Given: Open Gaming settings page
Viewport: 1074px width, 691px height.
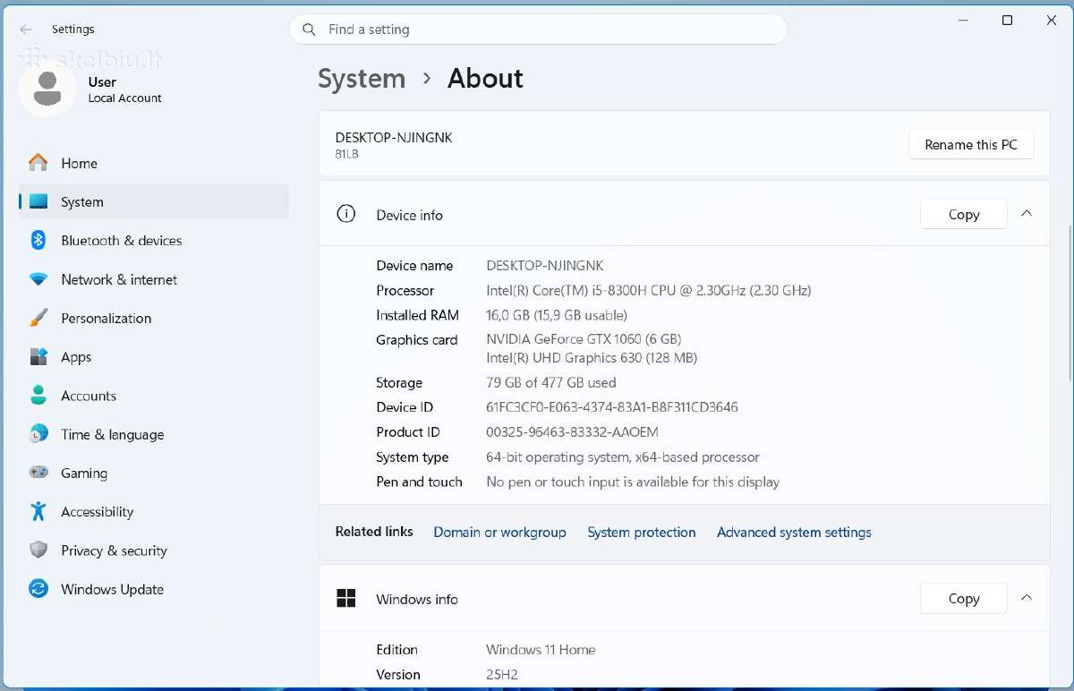Looking at the screenshot, I should pyautogui.click(x=154, y=473).
